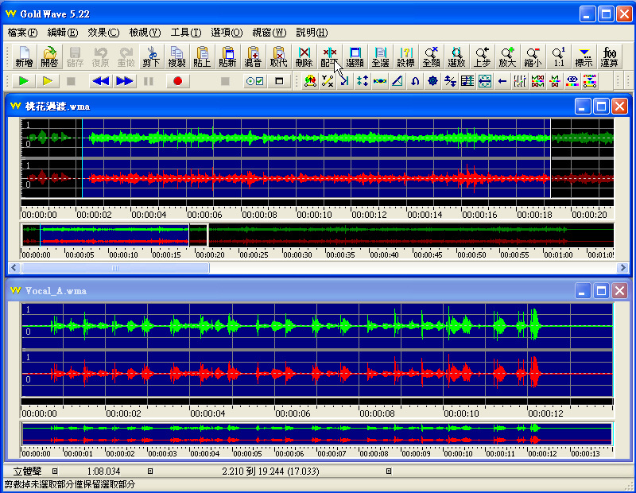Screen dimensions: 636x493
Task: Click the 放大 (Zoom in) magnifier icon
Action: coord(507,56)
